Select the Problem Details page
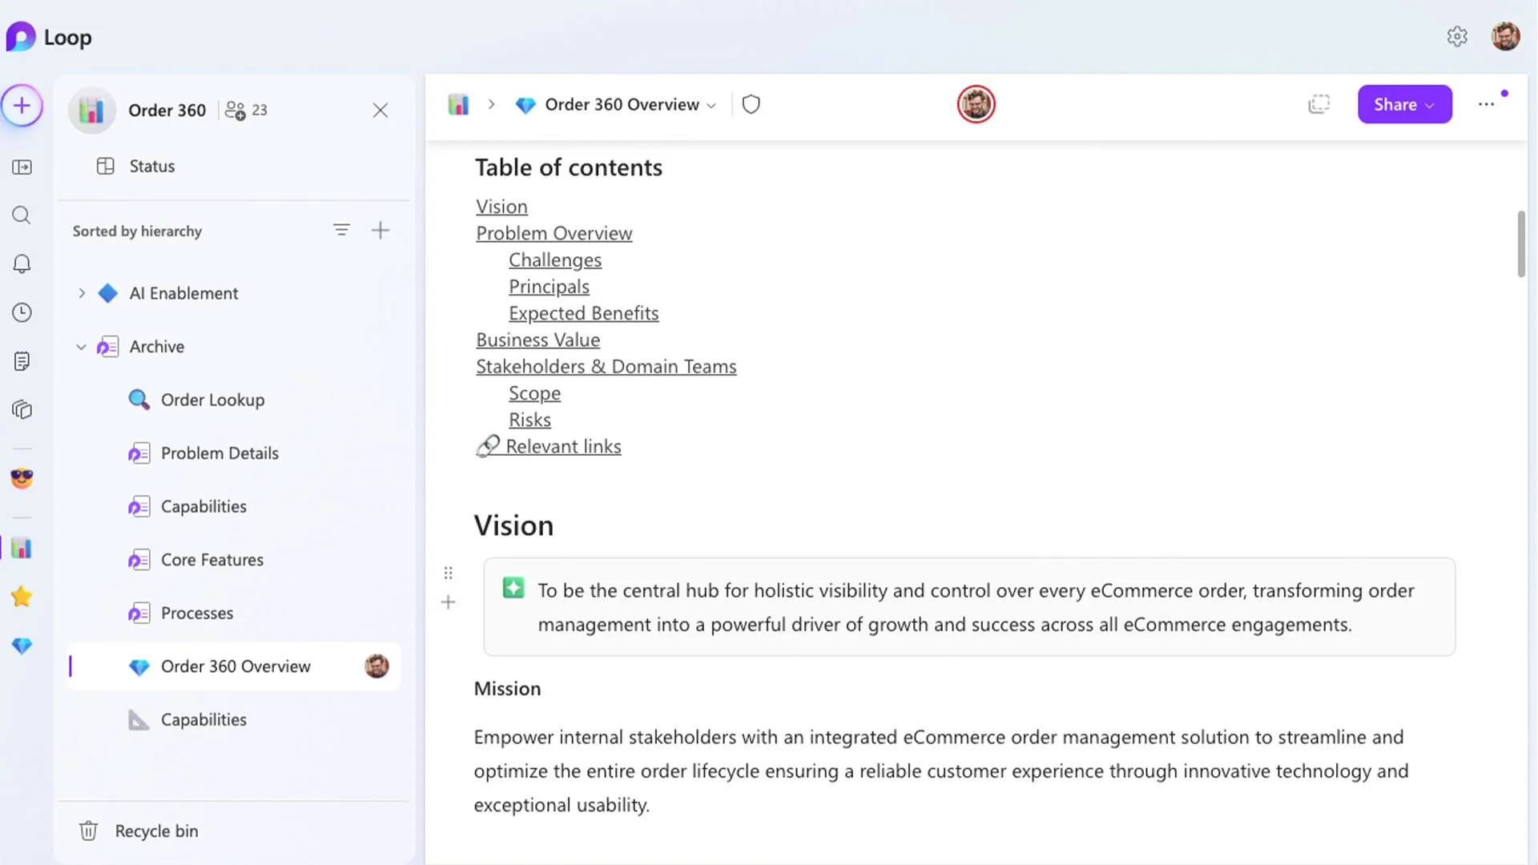This screenshot has height=865, width=1538. (219, 453)
